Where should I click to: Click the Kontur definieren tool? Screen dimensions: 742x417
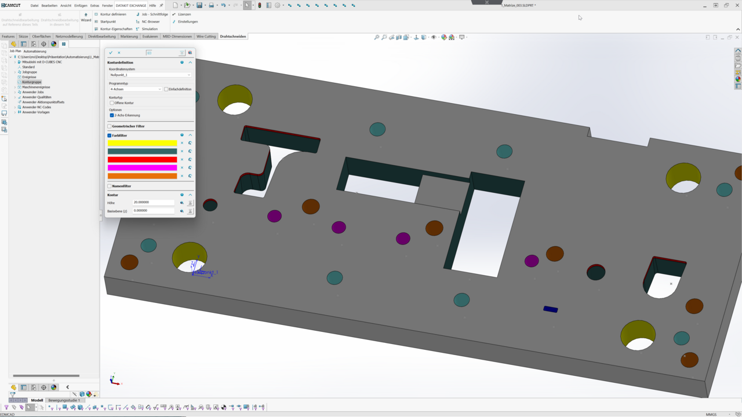point(112,14)
